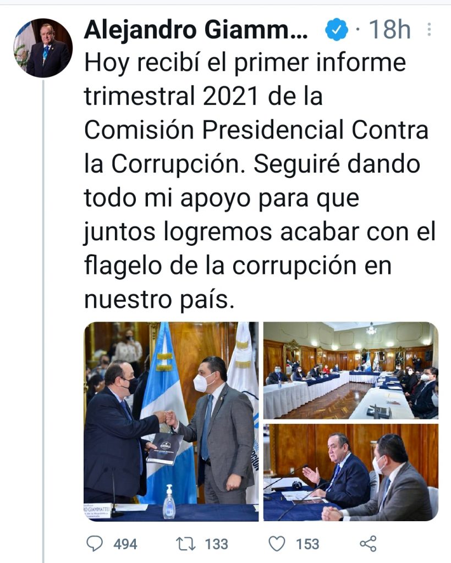
Task: Open the photo of president speaking
Action: (351, 472)
